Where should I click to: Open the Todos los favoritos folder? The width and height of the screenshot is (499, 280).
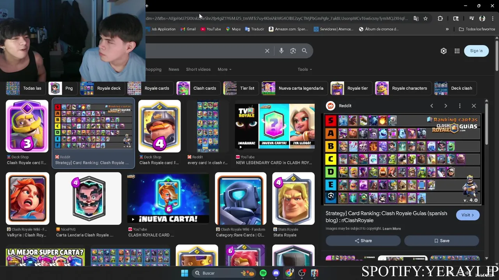[x=477, y=29]
